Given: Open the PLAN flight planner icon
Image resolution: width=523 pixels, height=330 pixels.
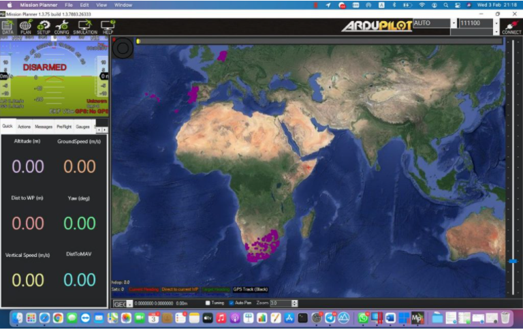Looking at the screenshot, I should [x=26, y=27].
